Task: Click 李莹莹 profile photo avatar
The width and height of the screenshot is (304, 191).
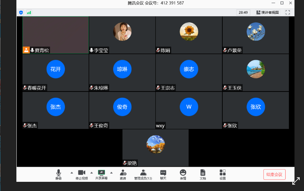Action: [x=122, y=32]
